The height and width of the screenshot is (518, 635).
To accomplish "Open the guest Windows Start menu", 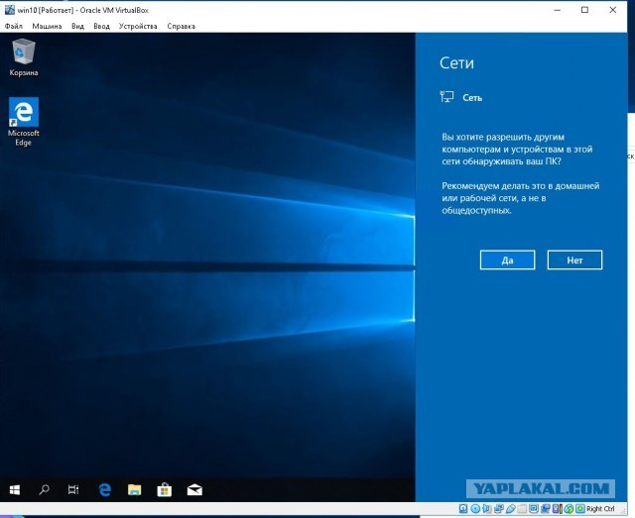I will pos(15,490).
